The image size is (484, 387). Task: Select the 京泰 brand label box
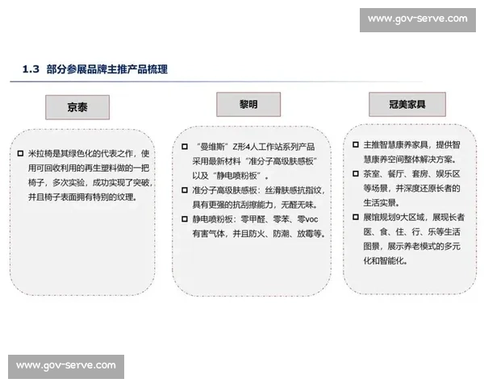[x=77, y=107]
